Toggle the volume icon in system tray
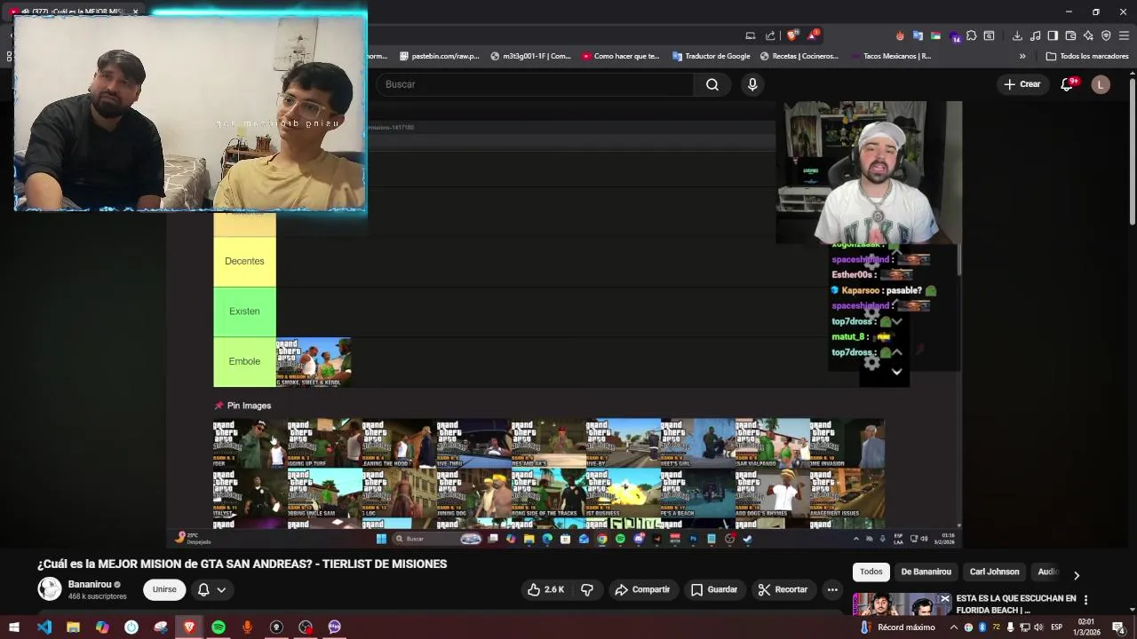The image size is (1137, 639). (1038, 627)
